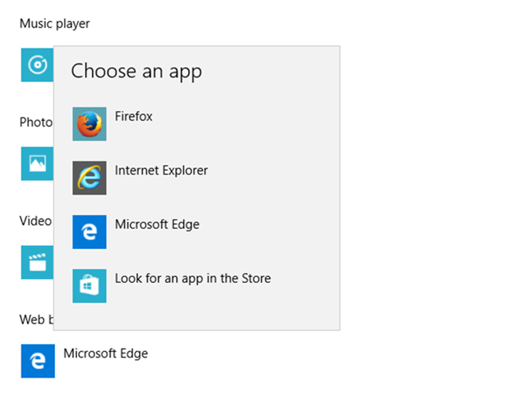The height and width of the screenshot is (394, 527).
Task: Click the partially hidden Photo heading
Action: [x=36, y=122]
